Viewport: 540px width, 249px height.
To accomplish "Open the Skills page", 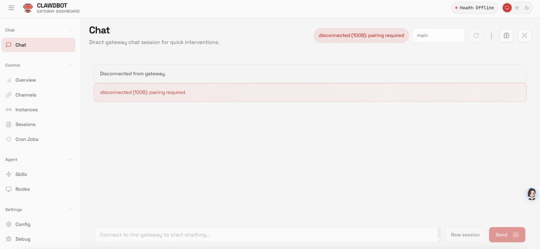I will 21,174.
